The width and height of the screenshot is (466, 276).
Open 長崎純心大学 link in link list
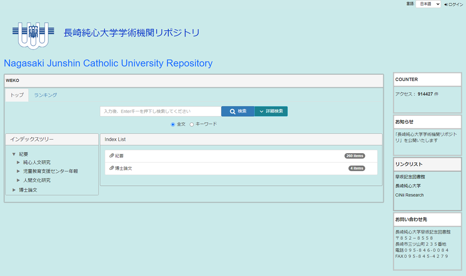coord(408,186)
